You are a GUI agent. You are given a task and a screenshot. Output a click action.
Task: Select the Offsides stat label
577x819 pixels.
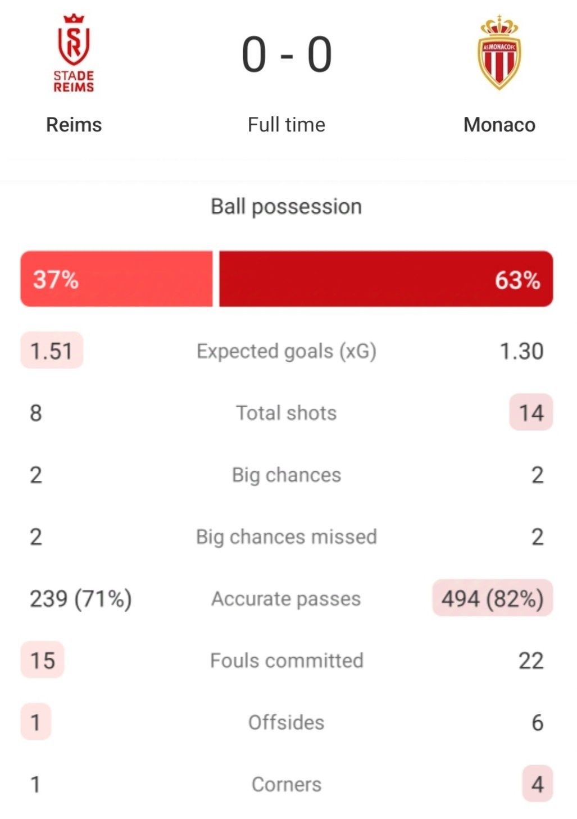pos(287,722)
